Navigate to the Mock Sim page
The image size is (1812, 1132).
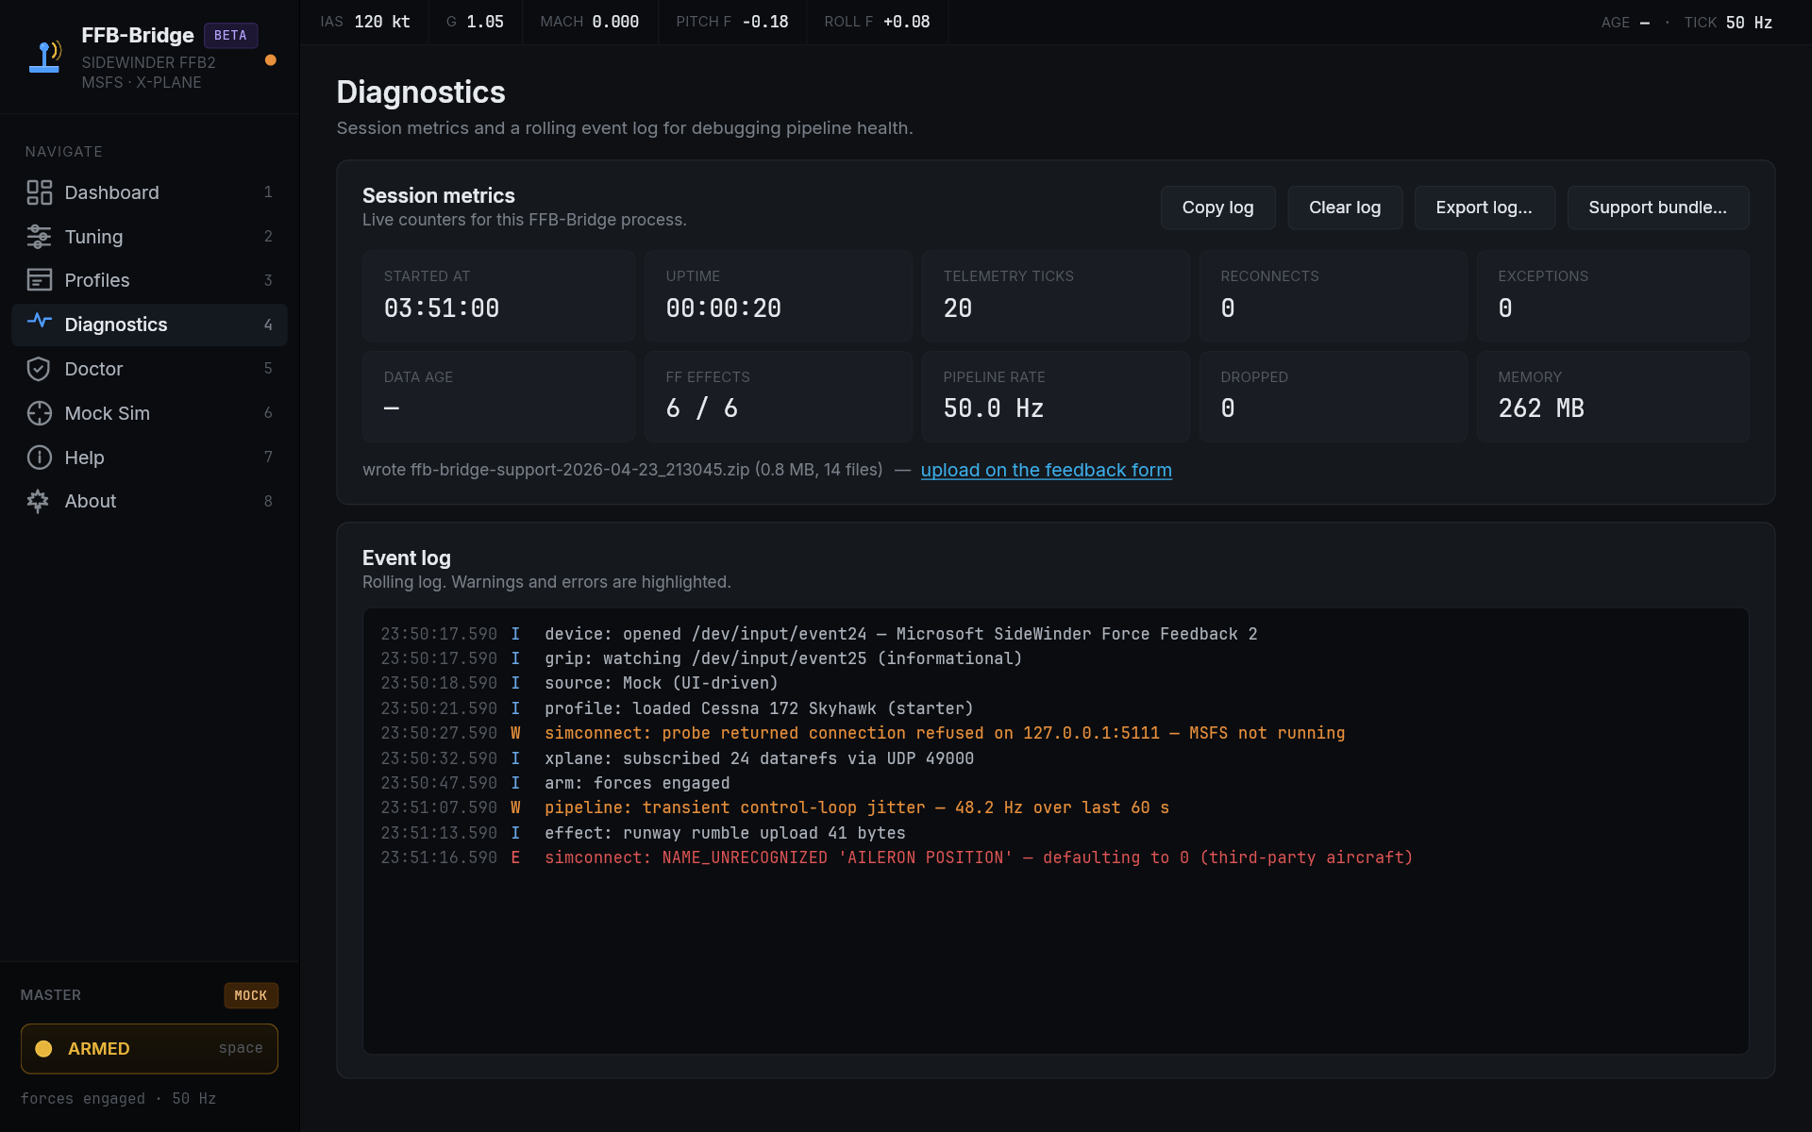(x=107, y=413)
